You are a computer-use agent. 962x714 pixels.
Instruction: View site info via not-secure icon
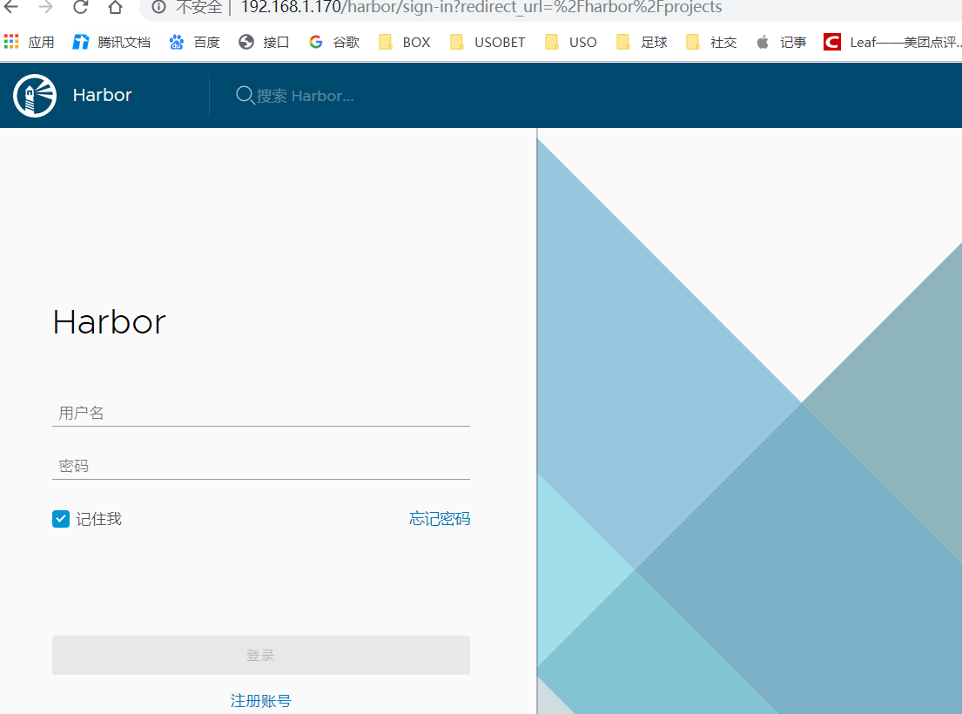point(158,7)
